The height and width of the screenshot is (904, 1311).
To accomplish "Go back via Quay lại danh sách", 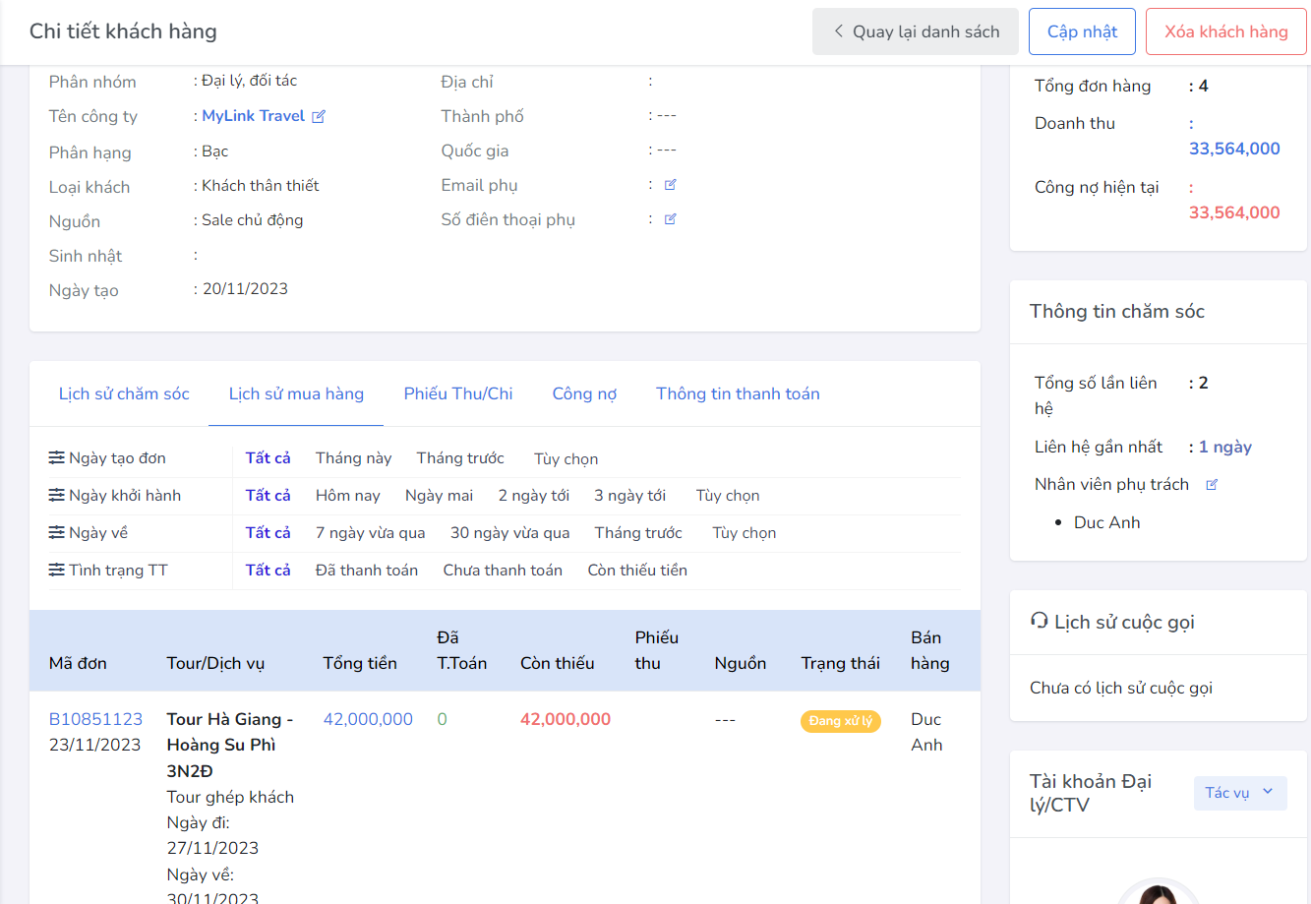I will [x=916, y=31].
